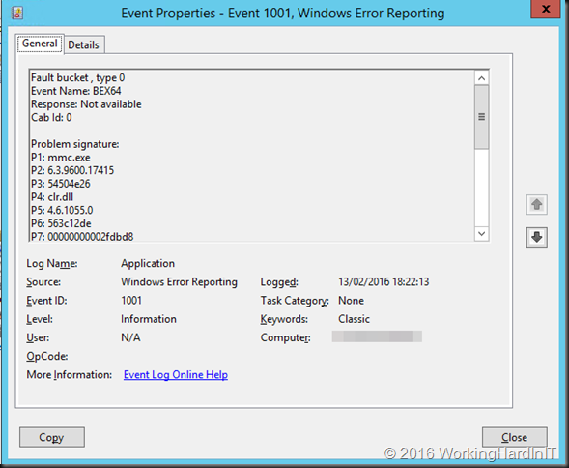Click the scrollbar track below the thumb
Screen dimensions: 569x468
click(x=481, y=188)
